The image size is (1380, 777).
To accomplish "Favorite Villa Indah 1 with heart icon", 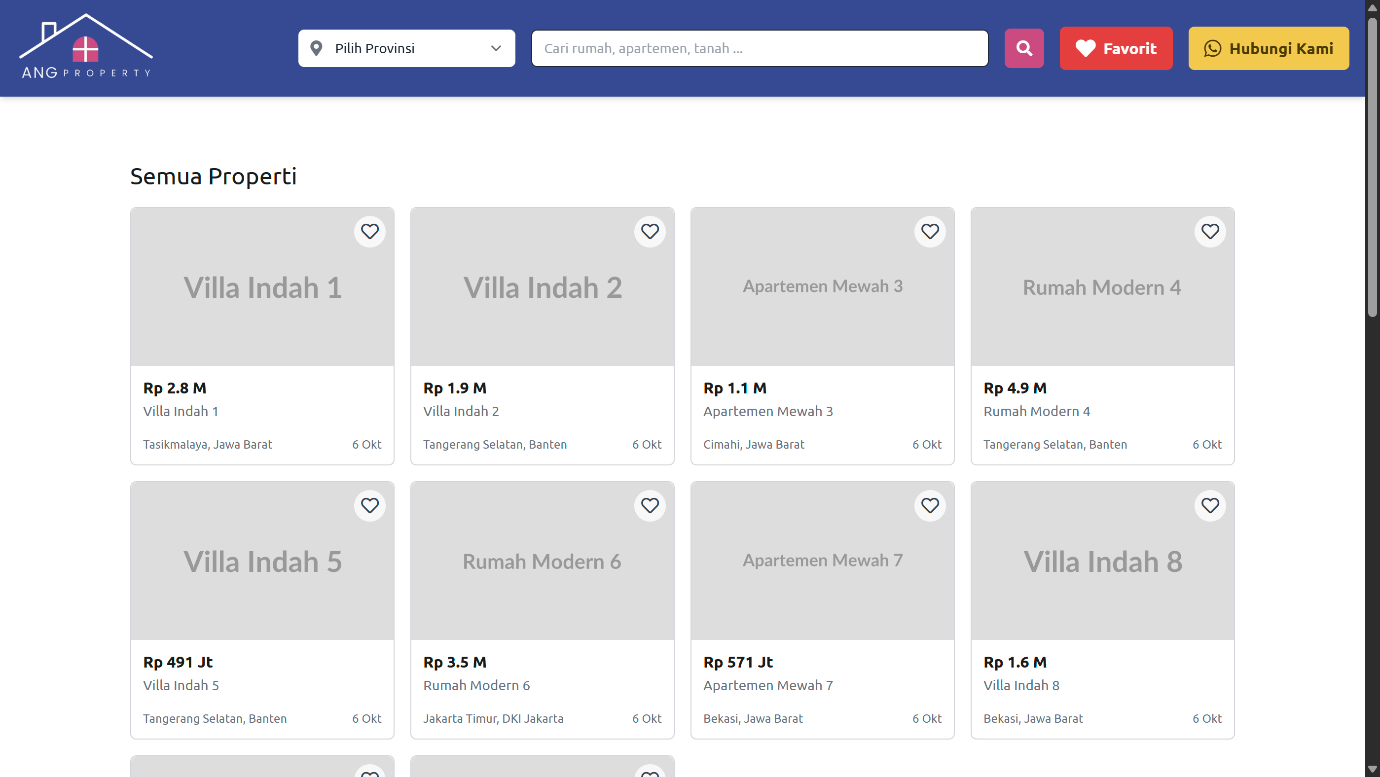I will [369, 231].
